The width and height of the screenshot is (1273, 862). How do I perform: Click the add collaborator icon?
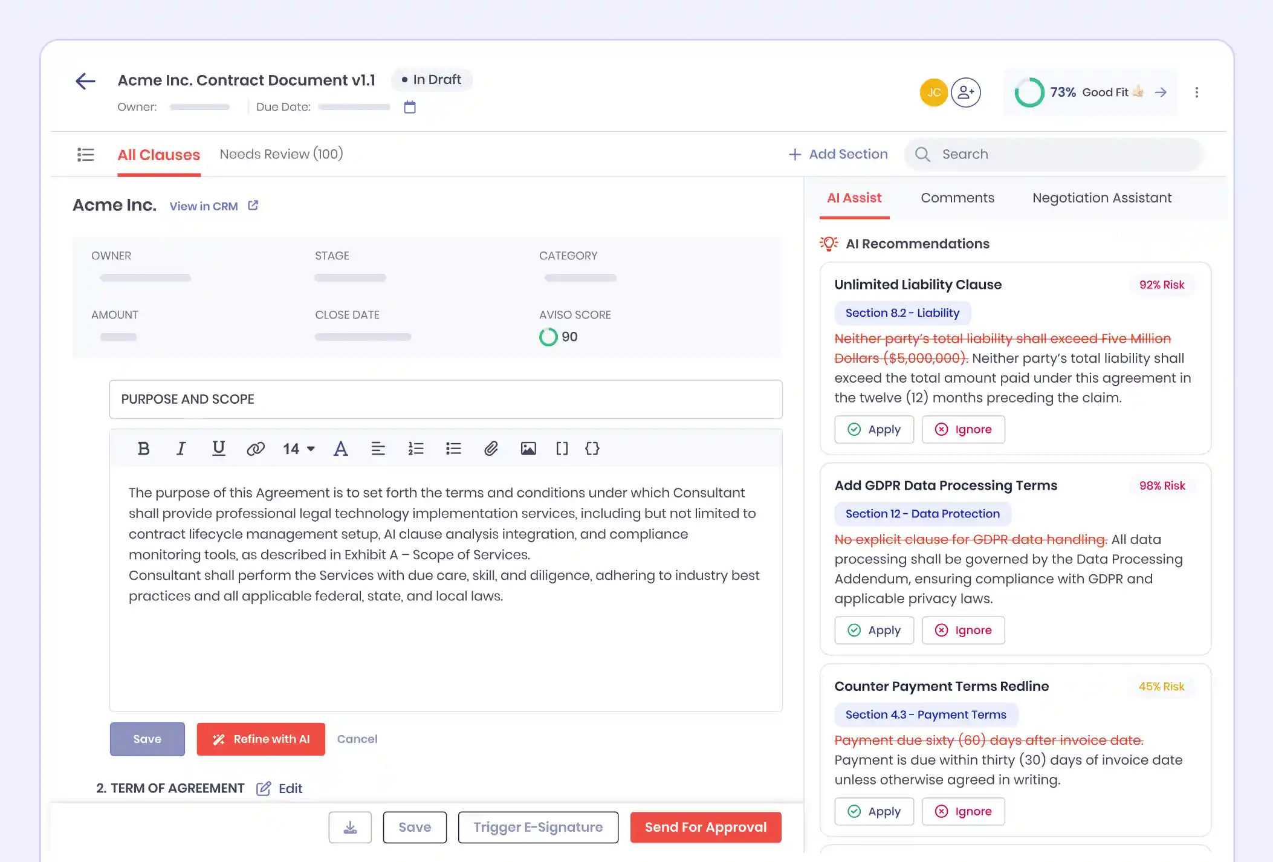coord(965,92)
